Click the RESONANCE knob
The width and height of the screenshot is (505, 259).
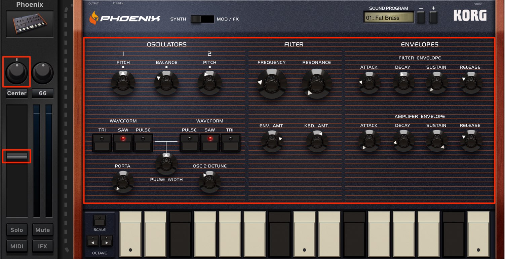[316, 83]
